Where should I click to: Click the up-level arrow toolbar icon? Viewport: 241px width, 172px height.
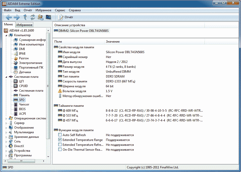[x=25, y=17]
